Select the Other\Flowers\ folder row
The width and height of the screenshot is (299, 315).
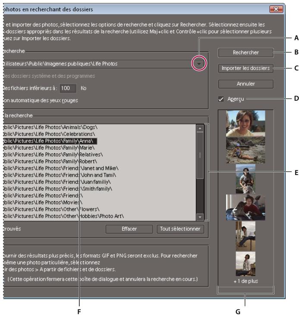pyautogui.click(x=99, y=209)
